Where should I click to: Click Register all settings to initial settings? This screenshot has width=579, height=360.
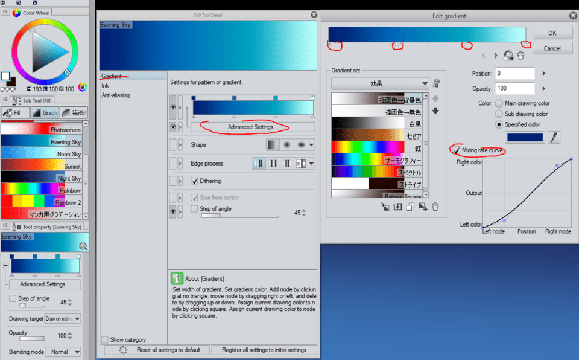coord(264,350)
